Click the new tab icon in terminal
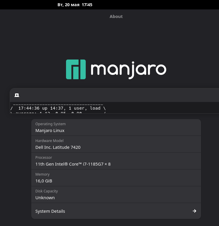This screenshot has width=219, height=226. (17, 95)
